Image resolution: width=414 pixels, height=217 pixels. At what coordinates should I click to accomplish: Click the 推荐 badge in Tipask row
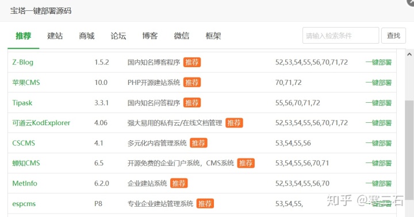(x=192, y=103)
